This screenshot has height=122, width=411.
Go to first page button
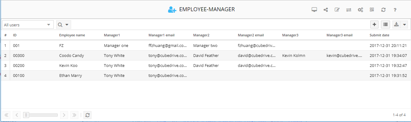[x=6, y=115]
